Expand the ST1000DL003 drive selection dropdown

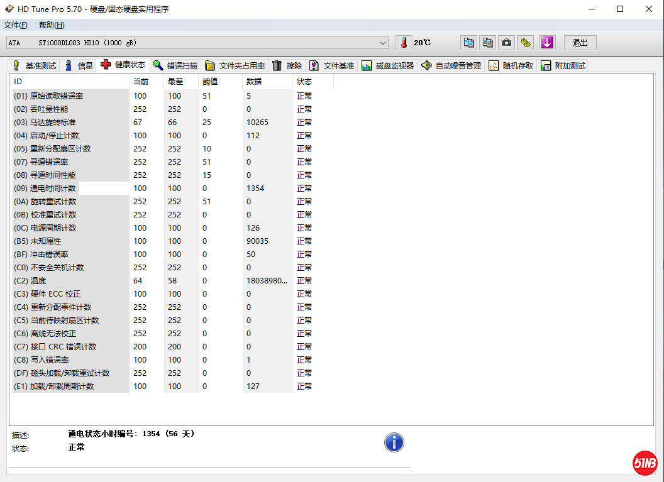pos(383,43)
